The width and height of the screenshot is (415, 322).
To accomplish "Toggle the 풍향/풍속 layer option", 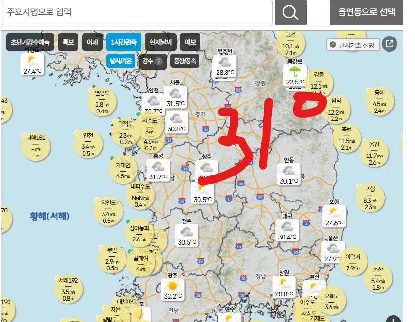I will (x=185, y=61).
